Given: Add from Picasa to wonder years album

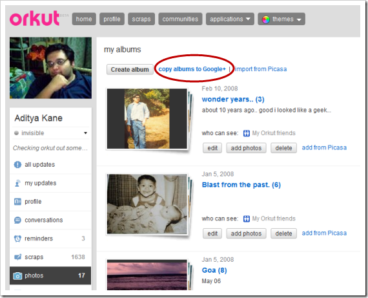Looking at the screenshot, I should (x=324, y=147).
